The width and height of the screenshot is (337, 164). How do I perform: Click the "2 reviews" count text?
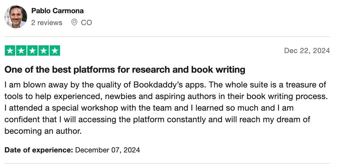[47, 23]
